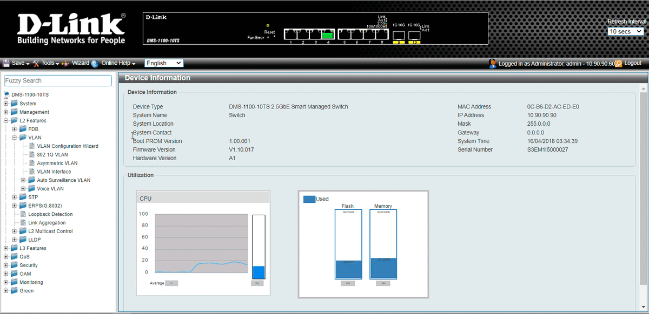Click the LLDP folder icon
Viewport: 649px width, 314px height.
point(23,240)
